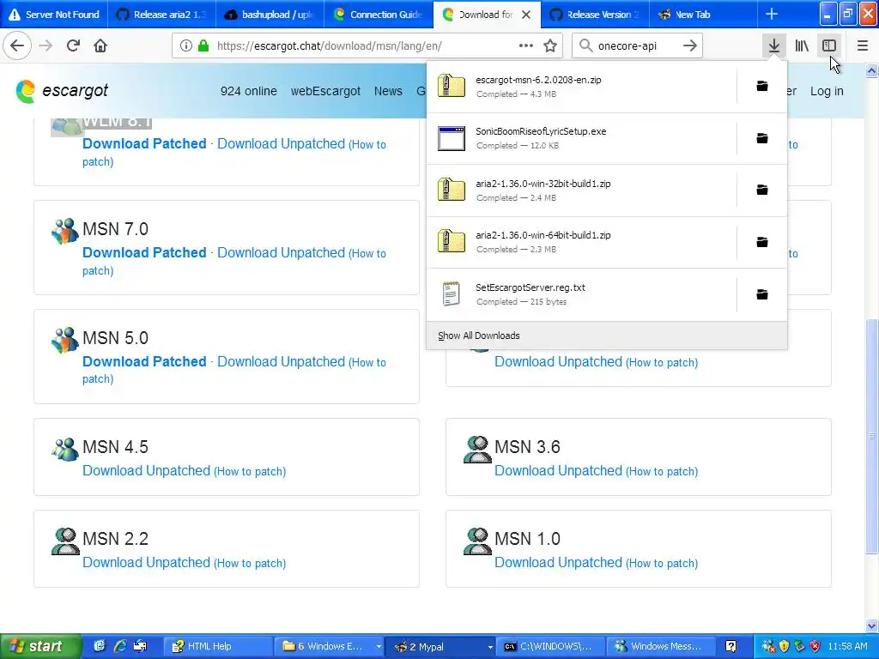Image resolution: width=879 pixels, height=659 pixels.
Task: Click the onecore-api search field
Action: tap(637, 45)
